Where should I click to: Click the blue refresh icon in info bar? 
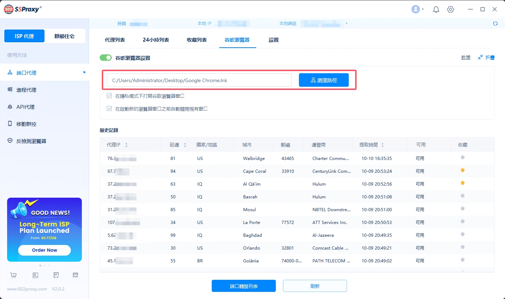click(495, 23)
